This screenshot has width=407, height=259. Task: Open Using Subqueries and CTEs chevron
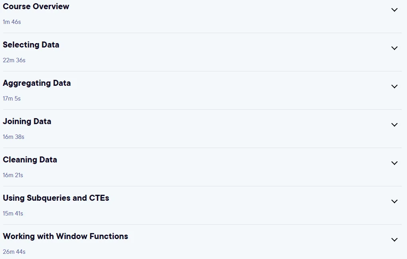pyautogui.click(x=394, y=202)
